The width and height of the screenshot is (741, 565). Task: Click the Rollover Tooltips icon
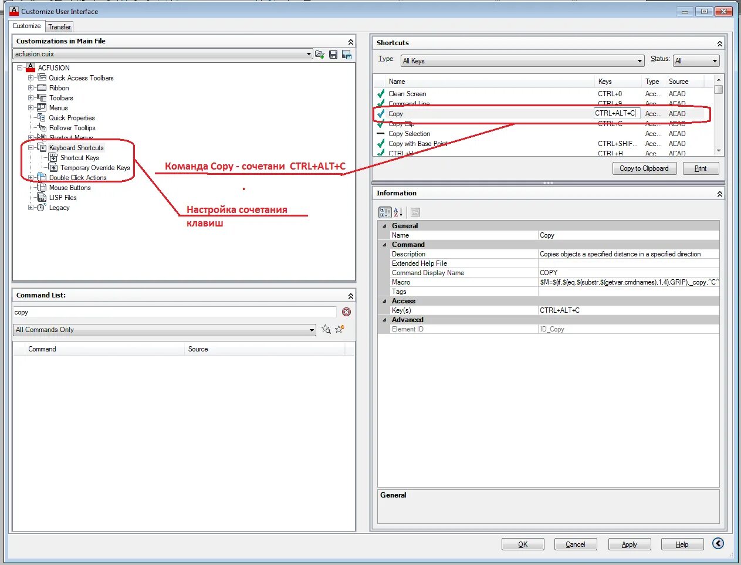[x=42, y=127]
